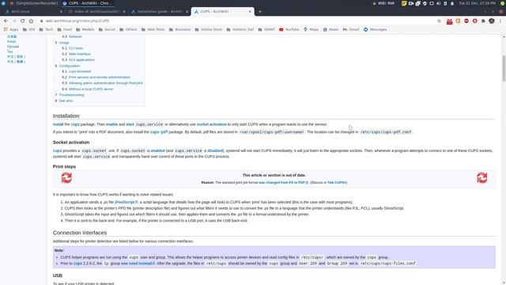Click the battery tray icon

[445, 3]
